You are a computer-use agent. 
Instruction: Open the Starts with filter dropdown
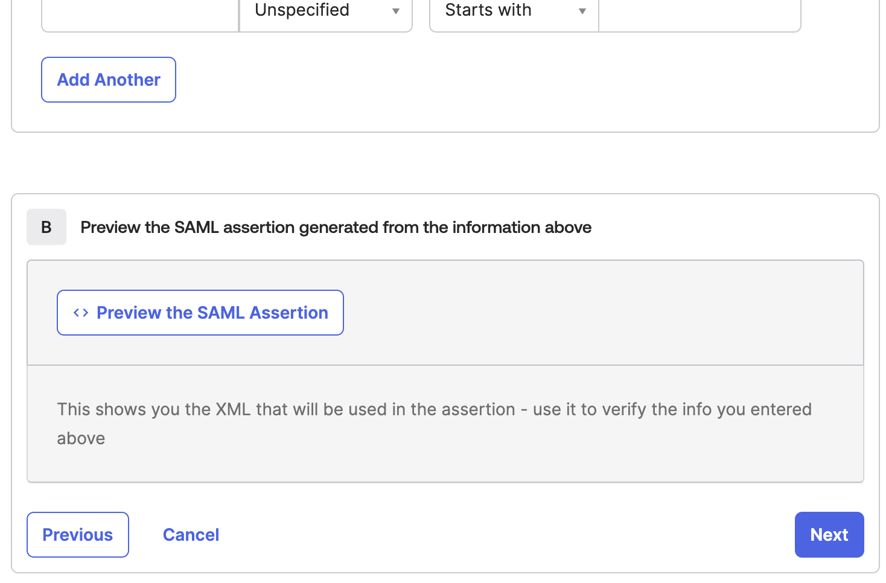514,11
